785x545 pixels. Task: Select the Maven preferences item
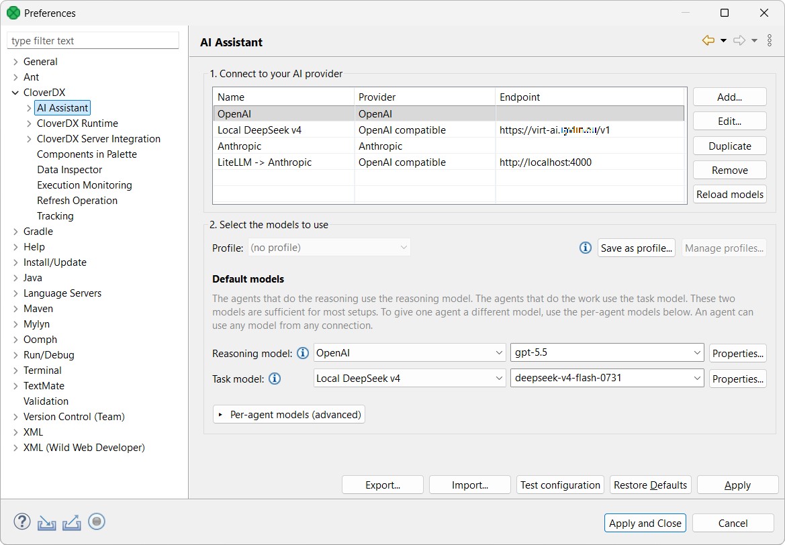point(38,309)
